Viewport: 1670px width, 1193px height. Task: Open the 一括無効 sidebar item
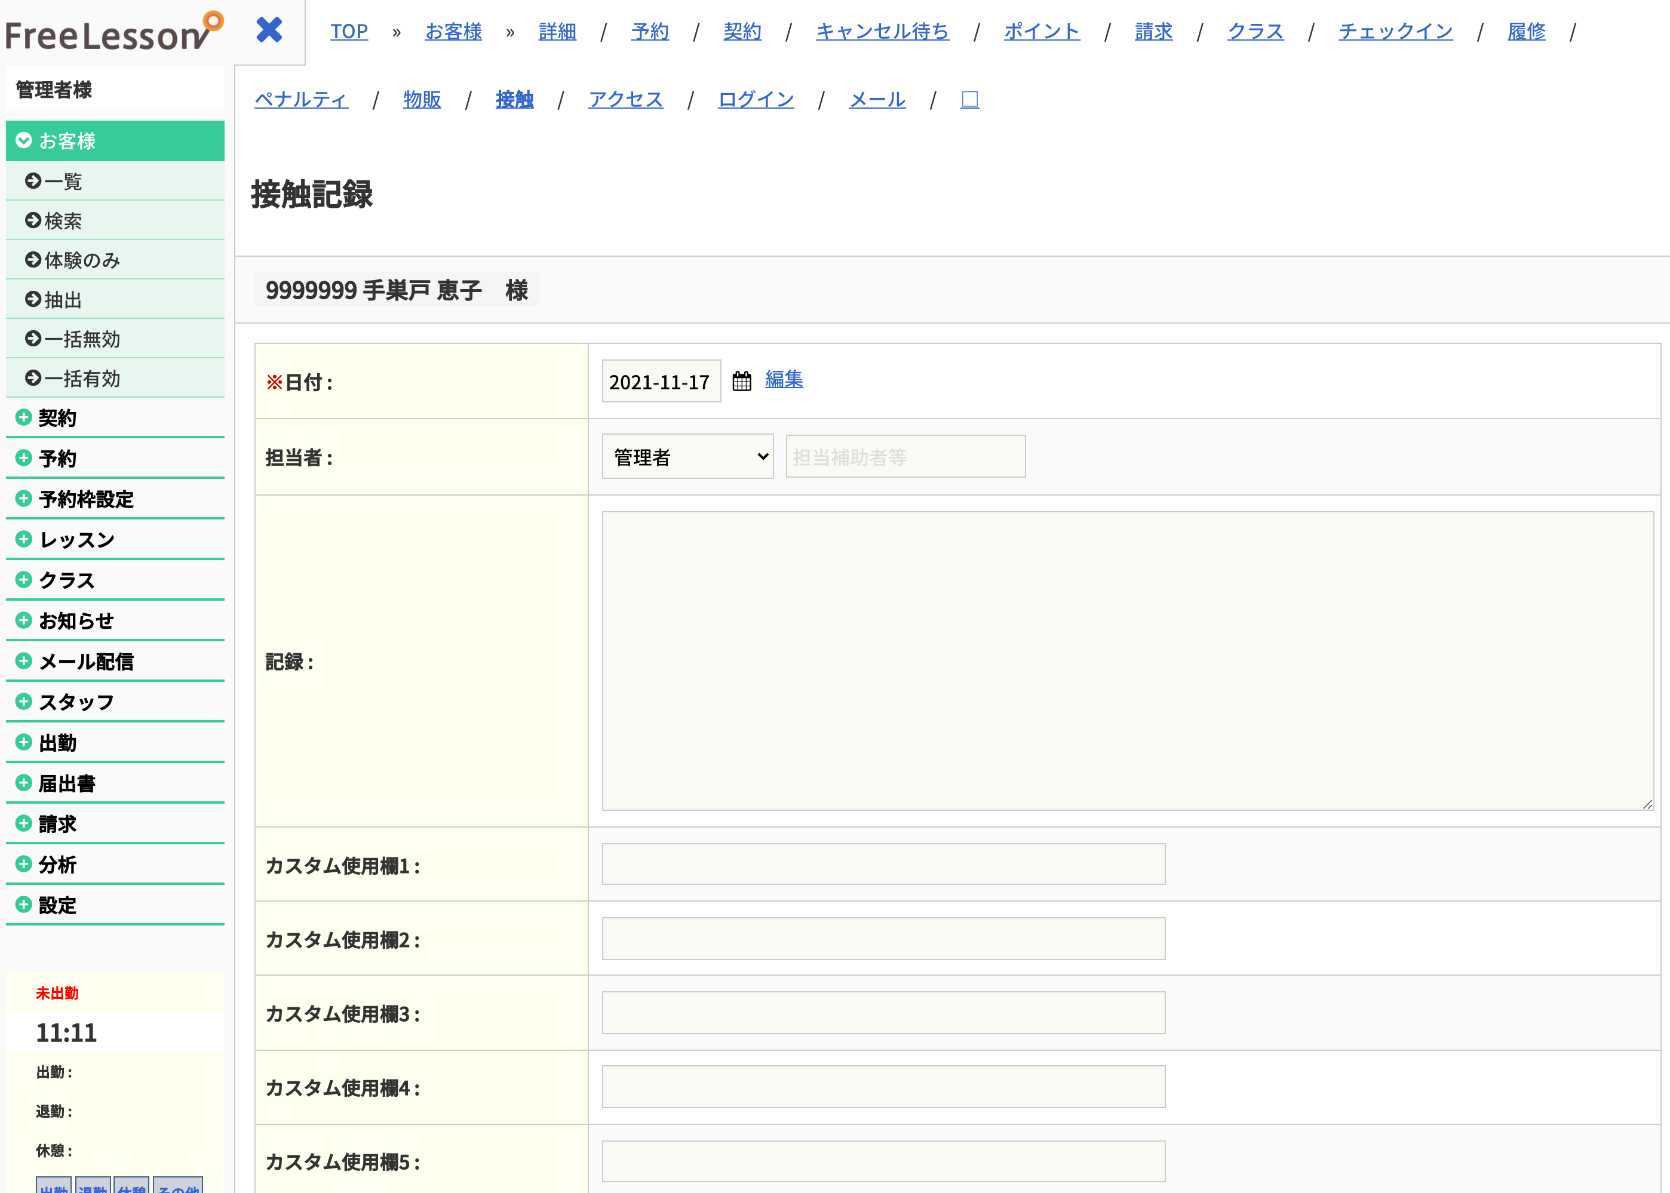click(x=115, y=339)
